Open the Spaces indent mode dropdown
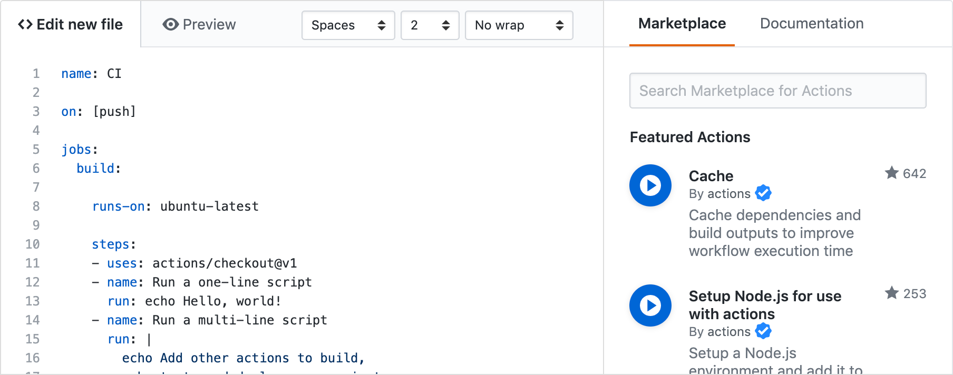Screen dimensions: 953x375 point(348,25)
